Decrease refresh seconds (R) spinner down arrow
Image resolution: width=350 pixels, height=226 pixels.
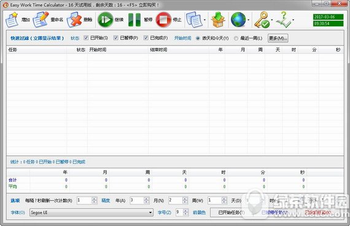click(95, 202)
